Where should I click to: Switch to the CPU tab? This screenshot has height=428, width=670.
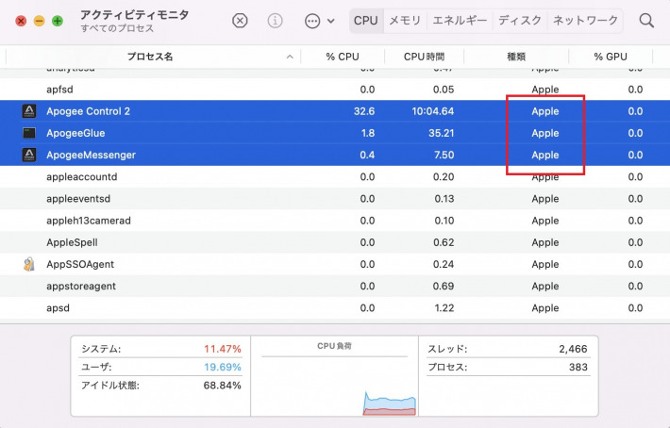coord(365,20)
